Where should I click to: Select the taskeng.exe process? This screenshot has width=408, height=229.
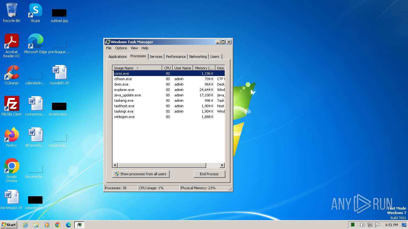click(x=169, y=101)
